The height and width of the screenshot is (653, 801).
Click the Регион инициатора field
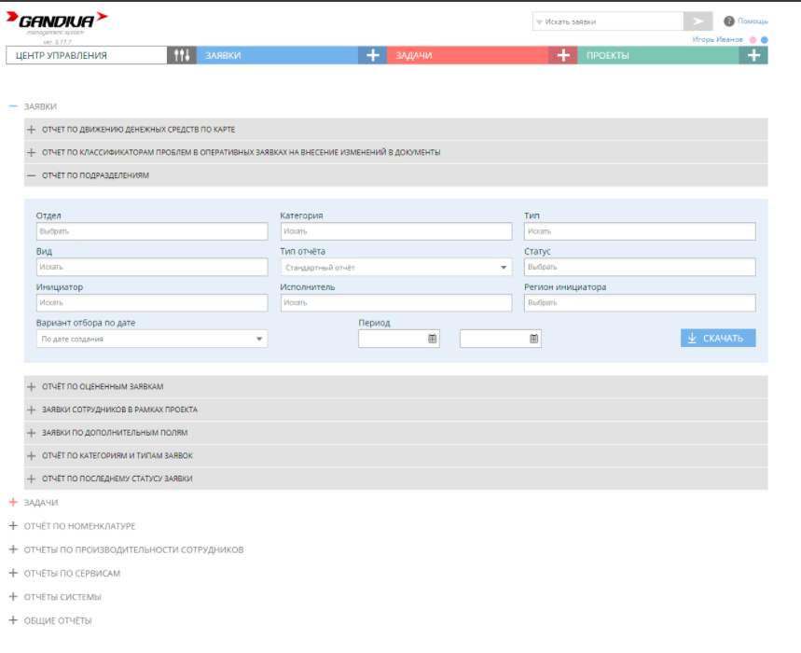pos(640,303)
